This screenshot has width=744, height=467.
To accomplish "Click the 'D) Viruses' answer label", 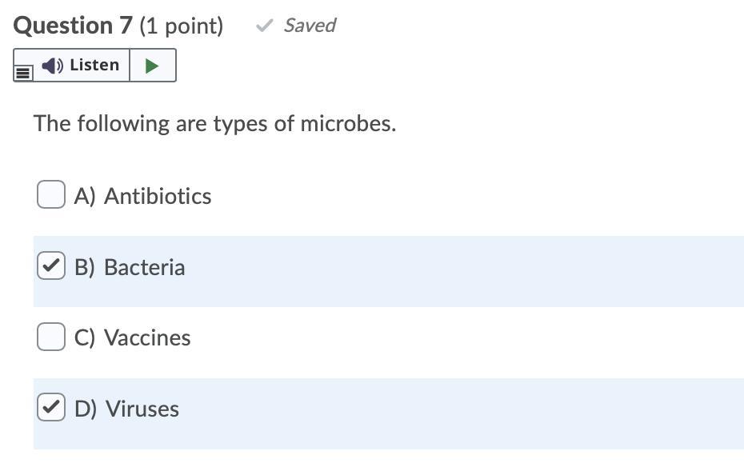I will [126, 409].
